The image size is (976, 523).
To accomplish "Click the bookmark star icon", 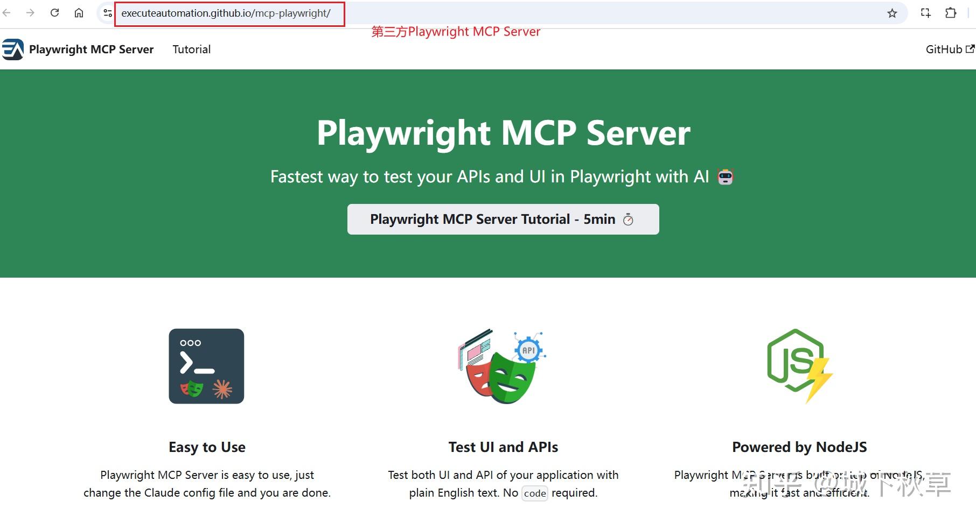I will 891,13.
